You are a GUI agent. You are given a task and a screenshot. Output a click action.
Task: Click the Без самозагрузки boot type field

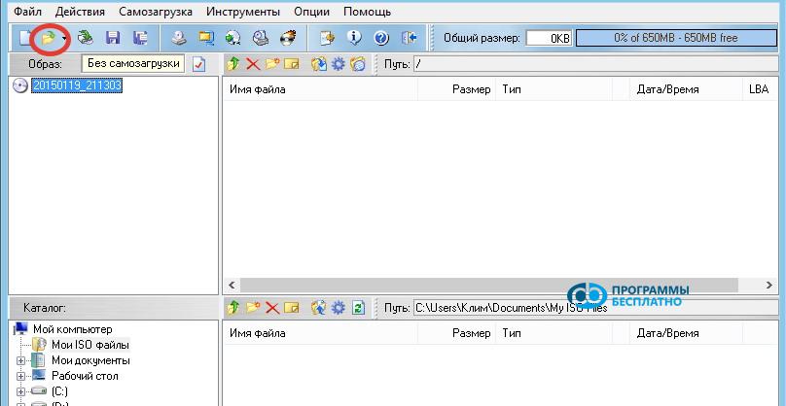133,63
